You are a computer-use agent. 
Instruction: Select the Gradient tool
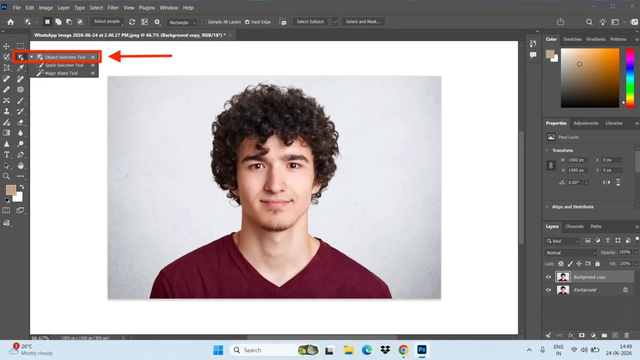pyautogui.click(x=6, y=133)
